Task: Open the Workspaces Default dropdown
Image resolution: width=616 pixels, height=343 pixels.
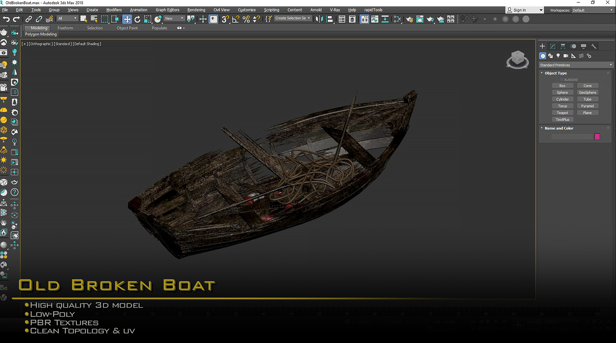Action: [x=592, y=10]
